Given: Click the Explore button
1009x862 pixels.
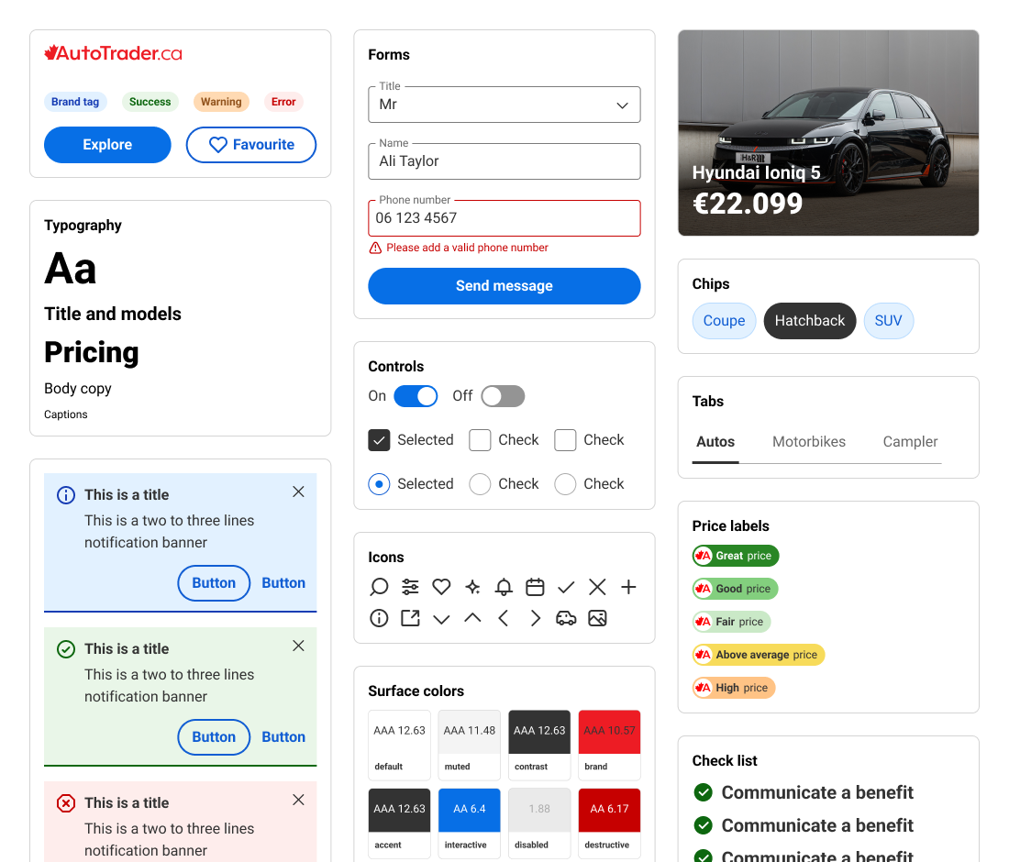Looking at the screenshot, I should pyautogui.click(x=107, y=145).
